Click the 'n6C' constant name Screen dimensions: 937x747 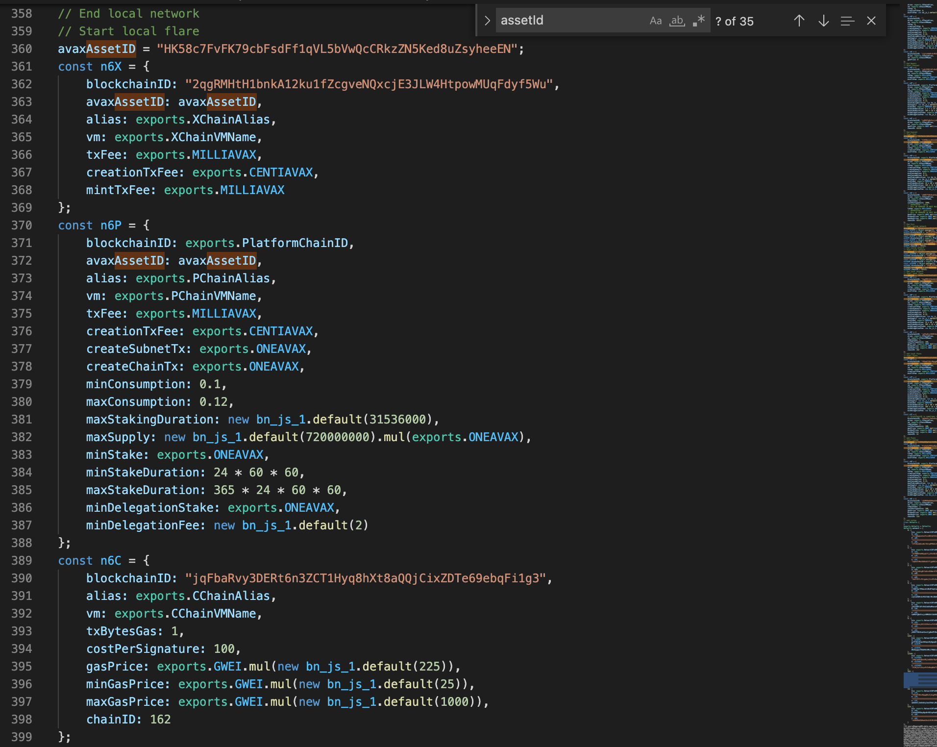[111, 560]
